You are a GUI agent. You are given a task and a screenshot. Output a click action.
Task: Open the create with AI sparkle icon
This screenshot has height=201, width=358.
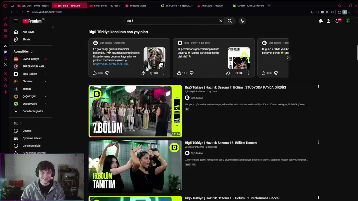click(321, 21)
